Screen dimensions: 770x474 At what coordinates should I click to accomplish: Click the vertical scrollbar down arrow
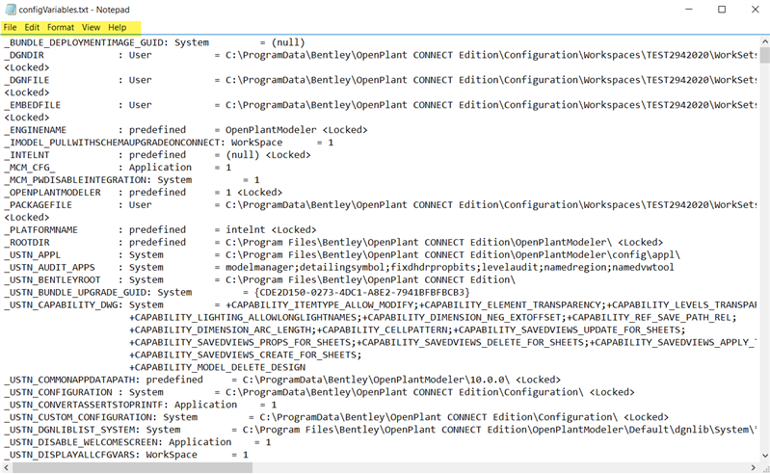pyautogui.click(x=765, y=456)
